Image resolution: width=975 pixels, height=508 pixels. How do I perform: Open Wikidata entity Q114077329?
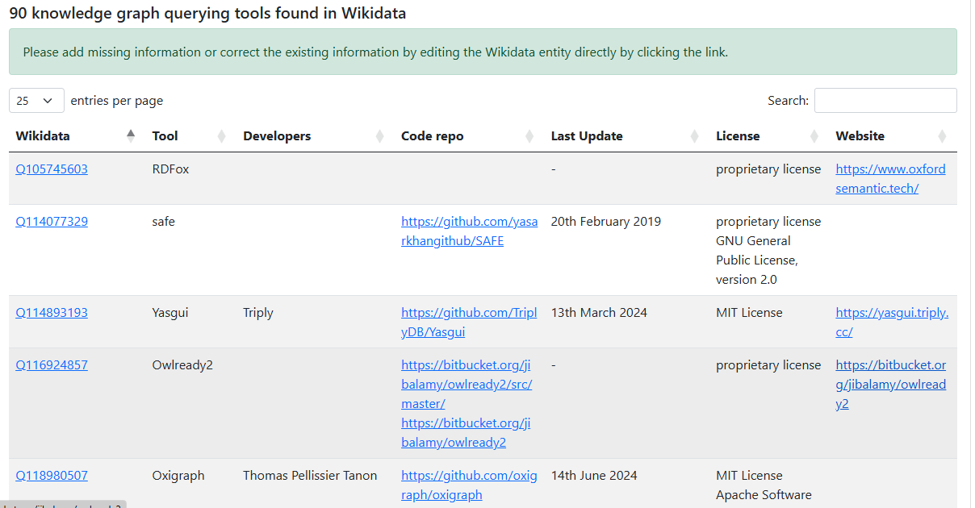click(x=52, y=222)
